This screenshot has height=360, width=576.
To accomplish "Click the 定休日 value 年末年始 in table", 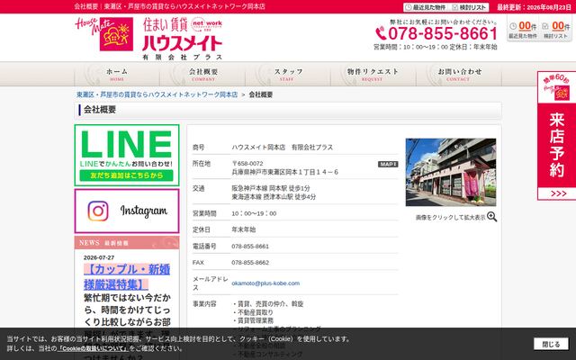I will pyautogui.click(x=243, y=229).
